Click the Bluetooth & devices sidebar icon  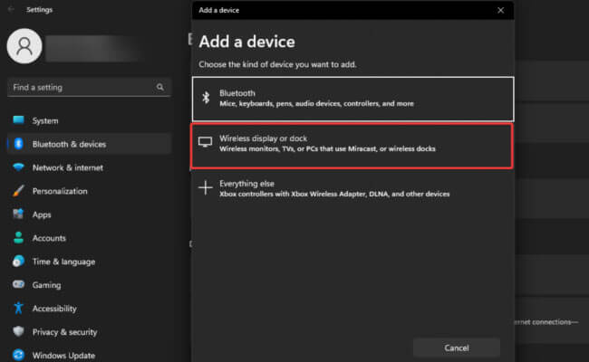(18, 144)
